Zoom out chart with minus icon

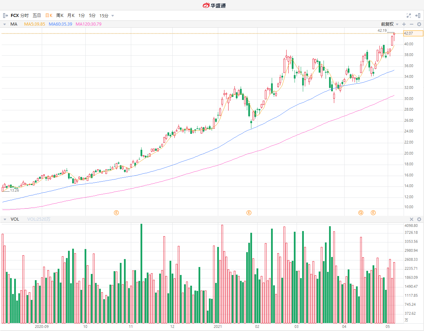coord(411,24)
